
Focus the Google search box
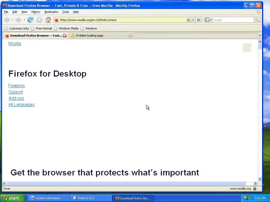click(x=233, y=20)
